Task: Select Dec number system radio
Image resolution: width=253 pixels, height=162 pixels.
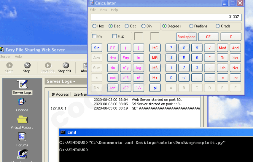Action: (x=111, y=26)
